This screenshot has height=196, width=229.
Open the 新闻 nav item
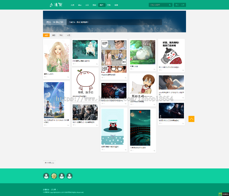click(x=94, y=5)
